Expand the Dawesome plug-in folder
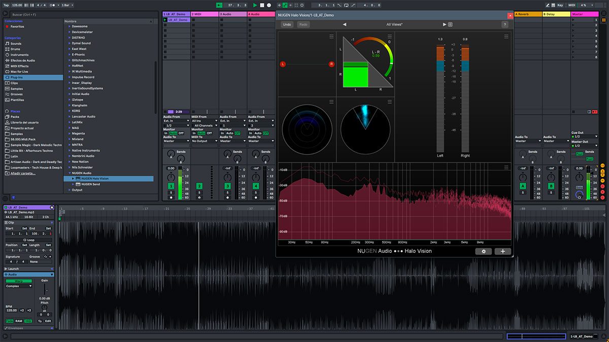 [x=70, y=26]
